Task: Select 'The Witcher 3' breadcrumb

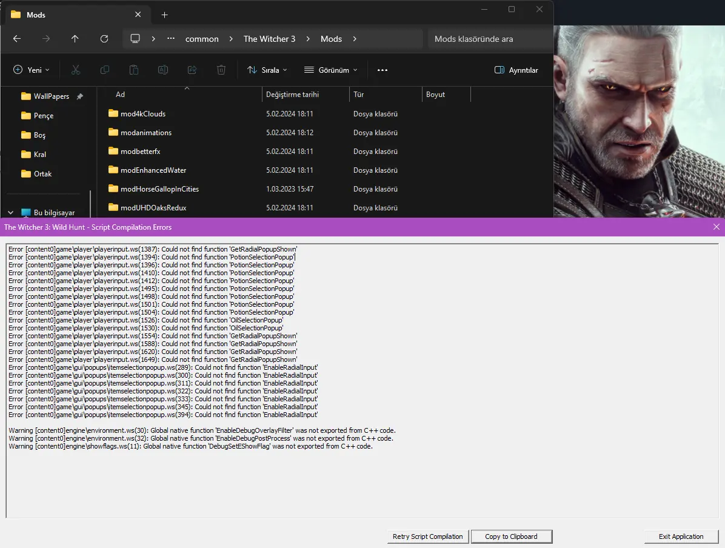Action: click(269, 39)
